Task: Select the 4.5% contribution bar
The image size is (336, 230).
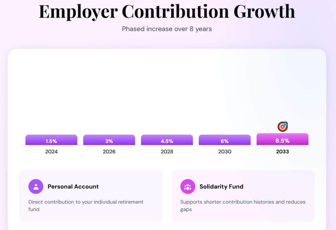Action: [x=167, y=140]
